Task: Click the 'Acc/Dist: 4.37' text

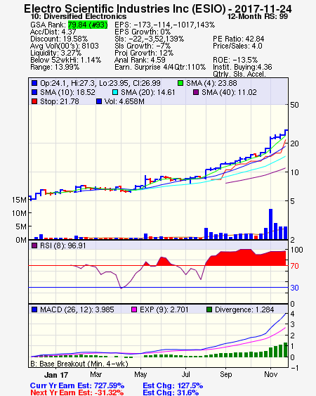Action: (53, 32)
